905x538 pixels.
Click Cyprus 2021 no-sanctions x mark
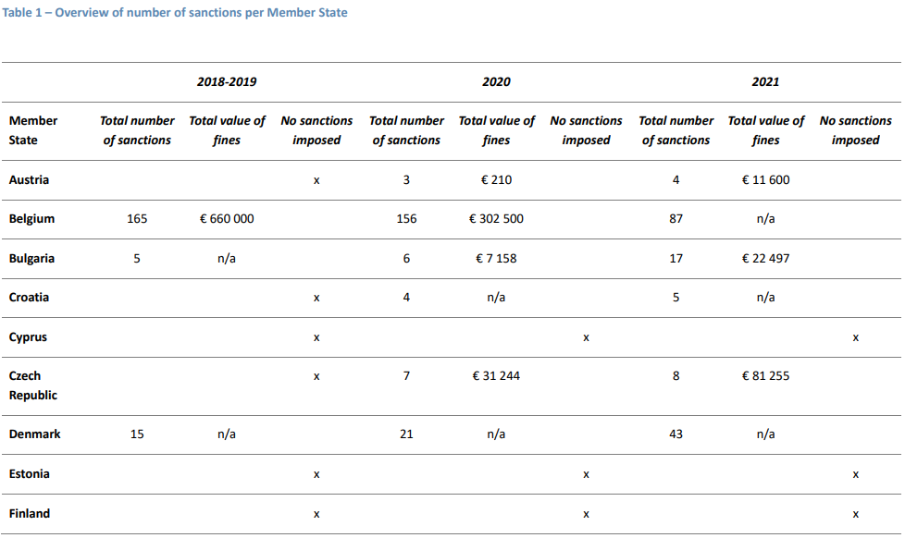pyautogui.click(x=855, y=338)
